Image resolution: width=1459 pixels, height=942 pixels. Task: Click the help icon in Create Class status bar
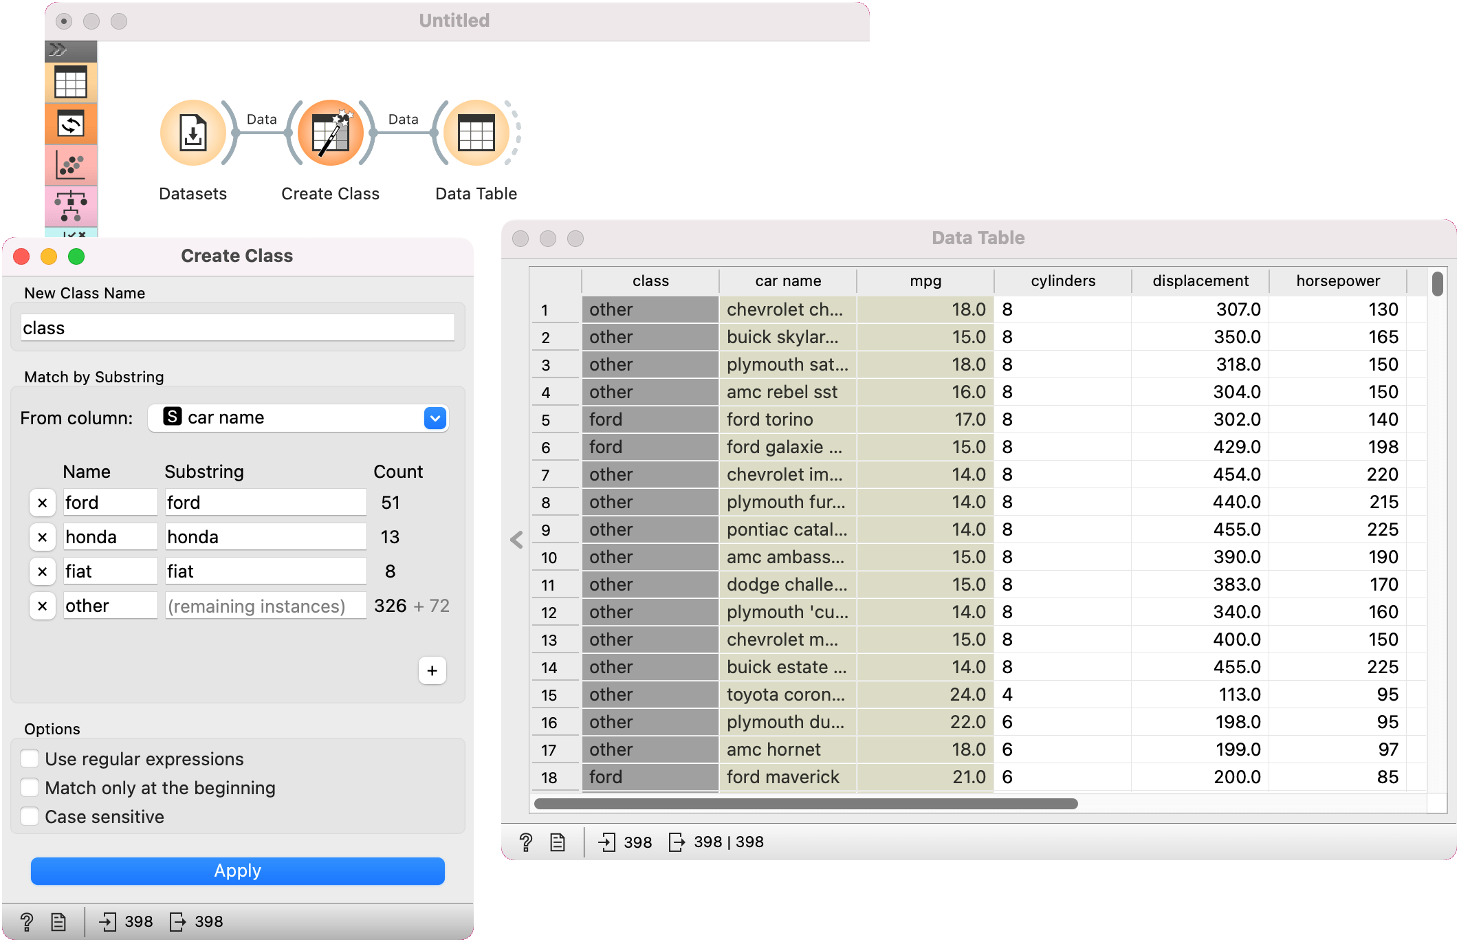(x=27, y=921)
